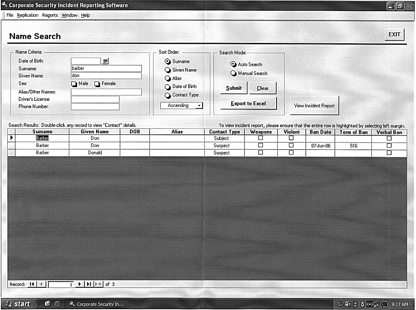Toggle Violent checkbox in Subject row

[291, 138]
